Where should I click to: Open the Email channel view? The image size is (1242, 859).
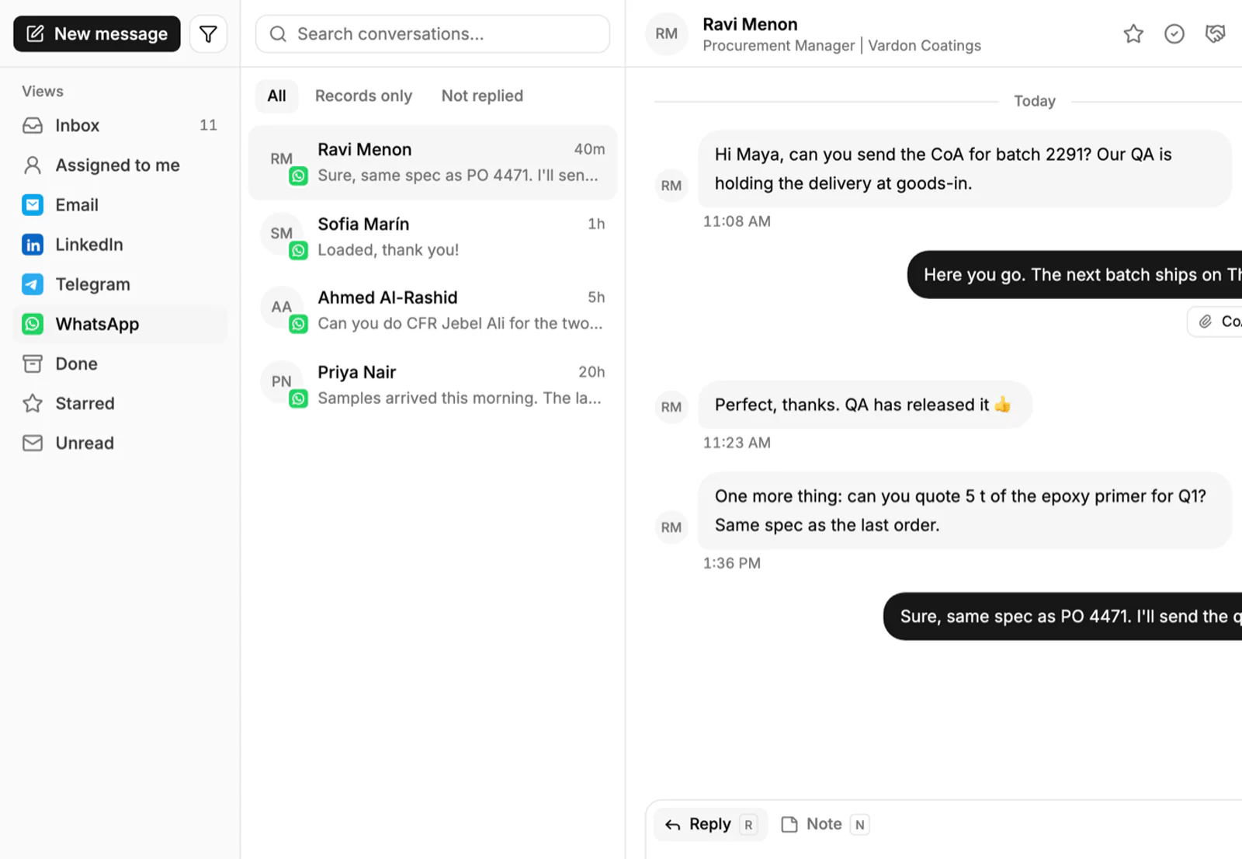(x=120, y=204)
